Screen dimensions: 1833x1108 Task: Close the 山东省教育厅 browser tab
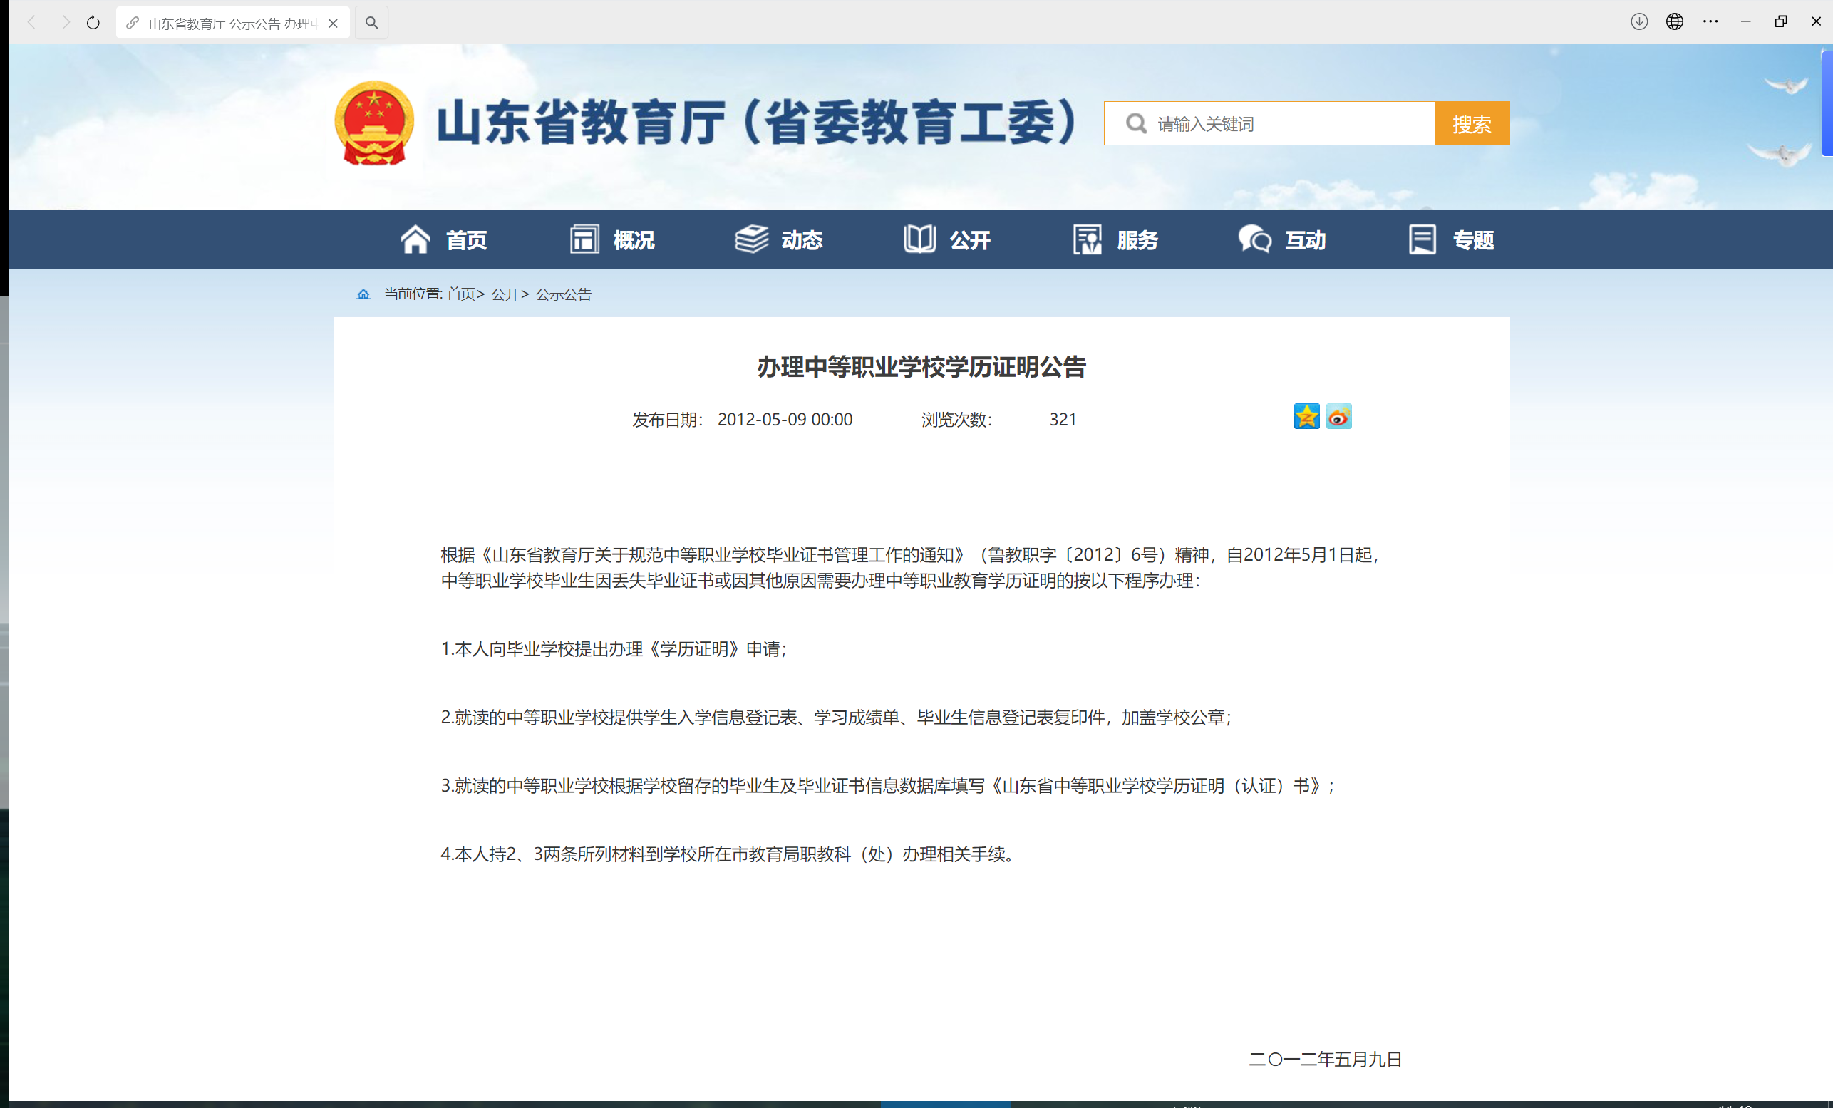(x=334, y=23)
